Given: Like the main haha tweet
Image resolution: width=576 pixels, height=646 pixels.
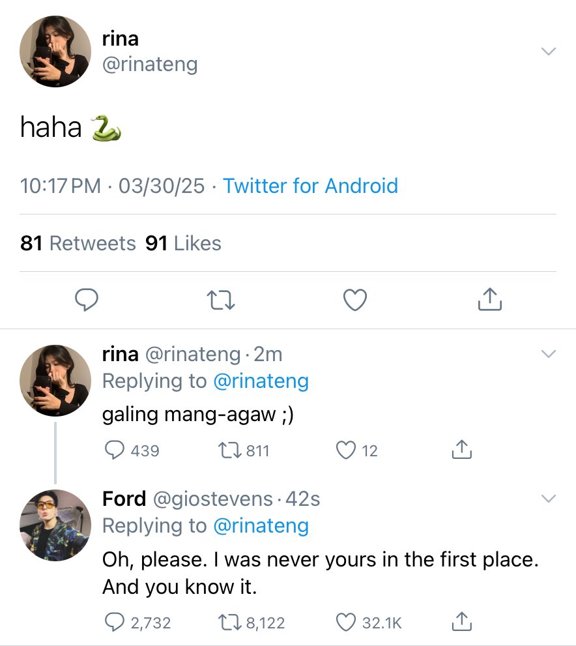Looking at the screenshot, I should (355, 300).
